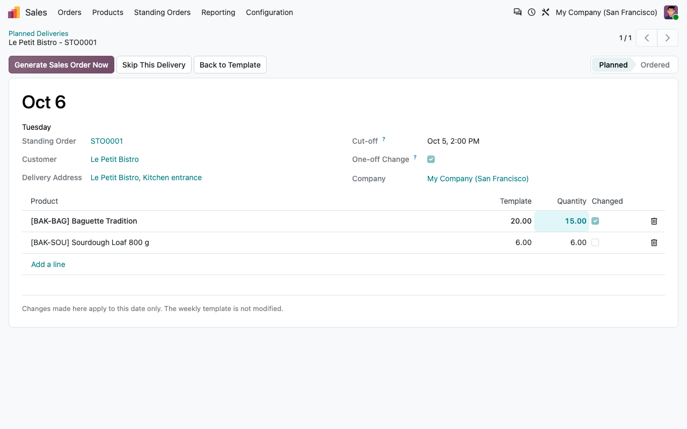This screenshot has height=429, width=687.
Task: Click the Cut-off value Oct 5, 2:00 PM
Action: coord(454,141)
